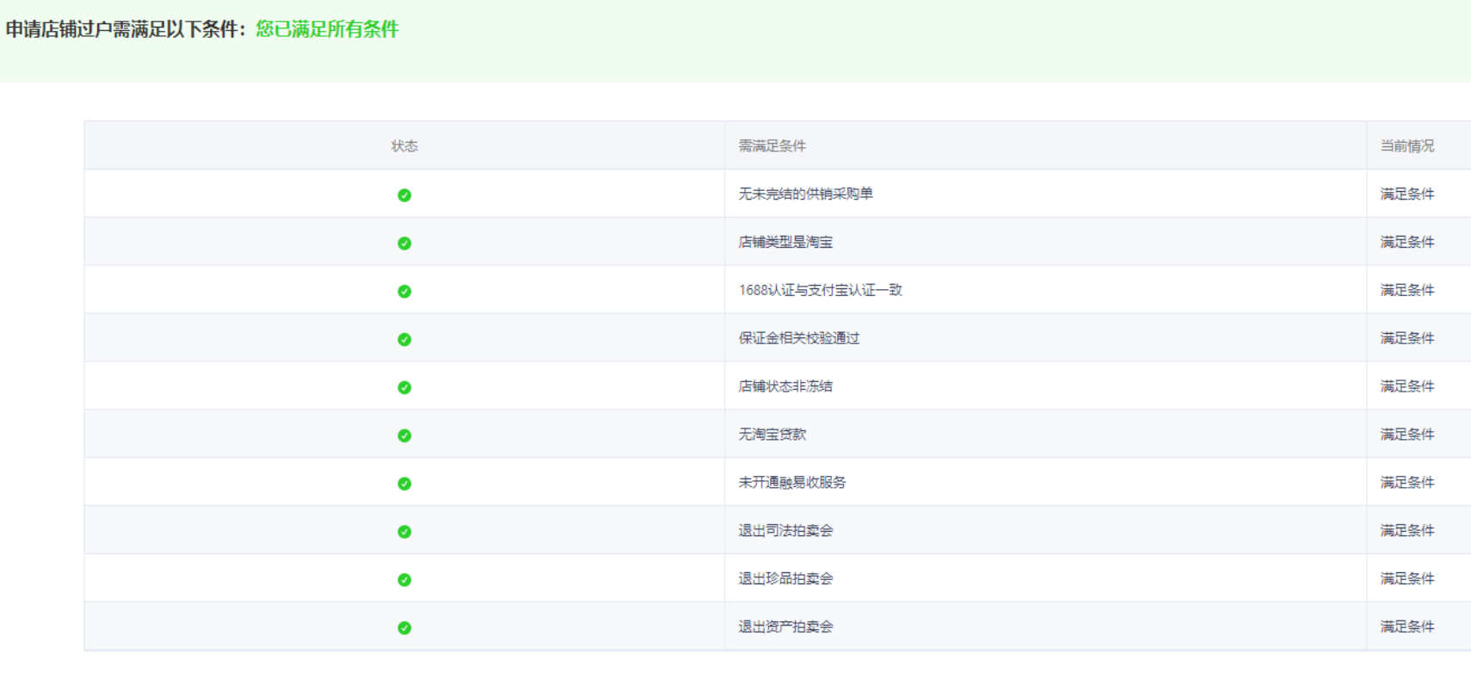The image size is (1471, 691).
Task: Click the 1688认证与支付宝认证一致 condition text
Action: [x=820, y=291]
